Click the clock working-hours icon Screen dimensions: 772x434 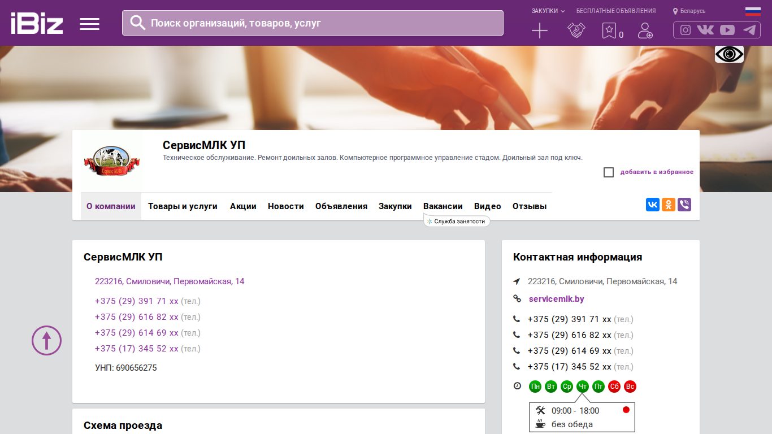click(x=517, y=386)
